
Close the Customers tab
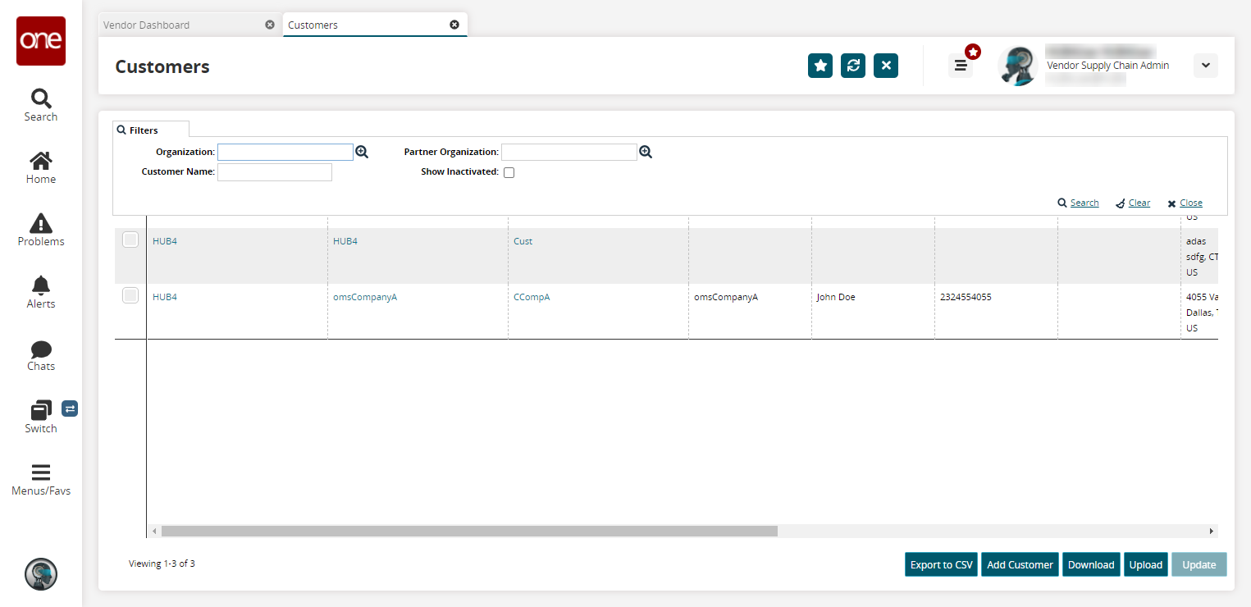tap(454, 25)
